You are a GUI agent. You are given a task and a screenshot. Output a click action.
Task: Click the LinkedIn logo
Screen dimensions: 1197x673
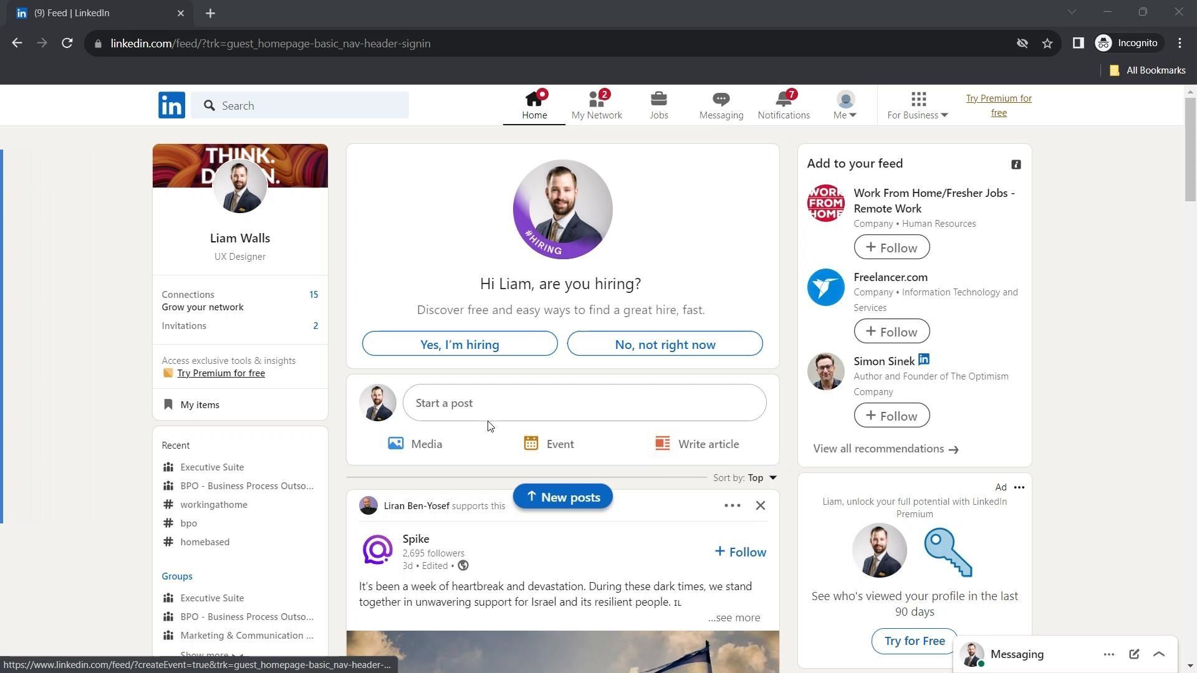[x=171, y=105]
